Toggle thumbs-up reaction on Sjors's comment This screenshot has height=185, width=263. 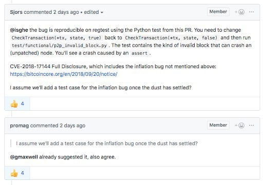17,104
